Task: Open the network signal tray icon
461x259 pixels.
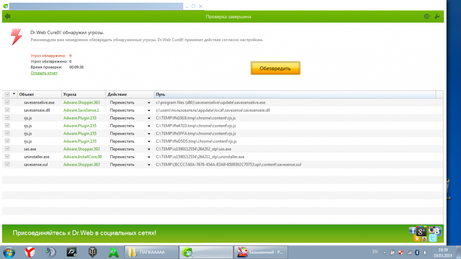Action: (x=409, y=252)
